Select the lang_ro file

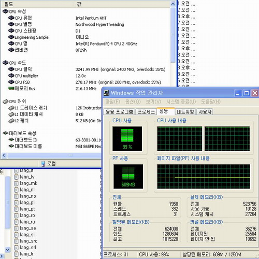click(24, 215)
